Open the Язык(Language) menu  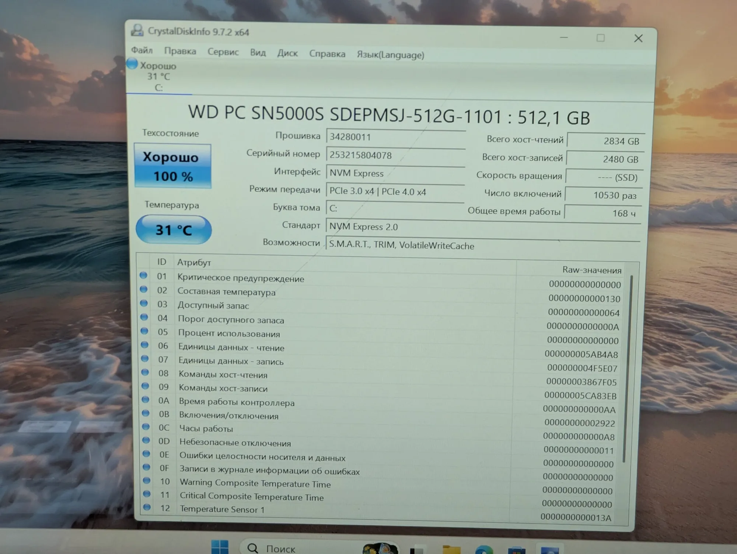click(x=390, y=55)
